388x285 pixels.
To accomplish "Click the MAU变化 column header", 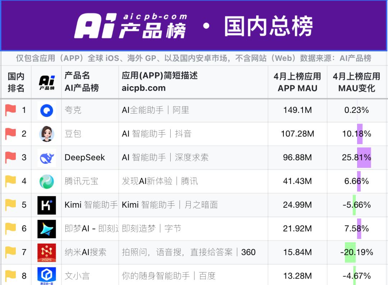I will pyautogui.click(x=356, y=82).
